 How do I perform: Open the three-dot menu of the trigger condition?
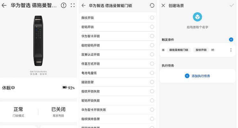tap(231, 50)
